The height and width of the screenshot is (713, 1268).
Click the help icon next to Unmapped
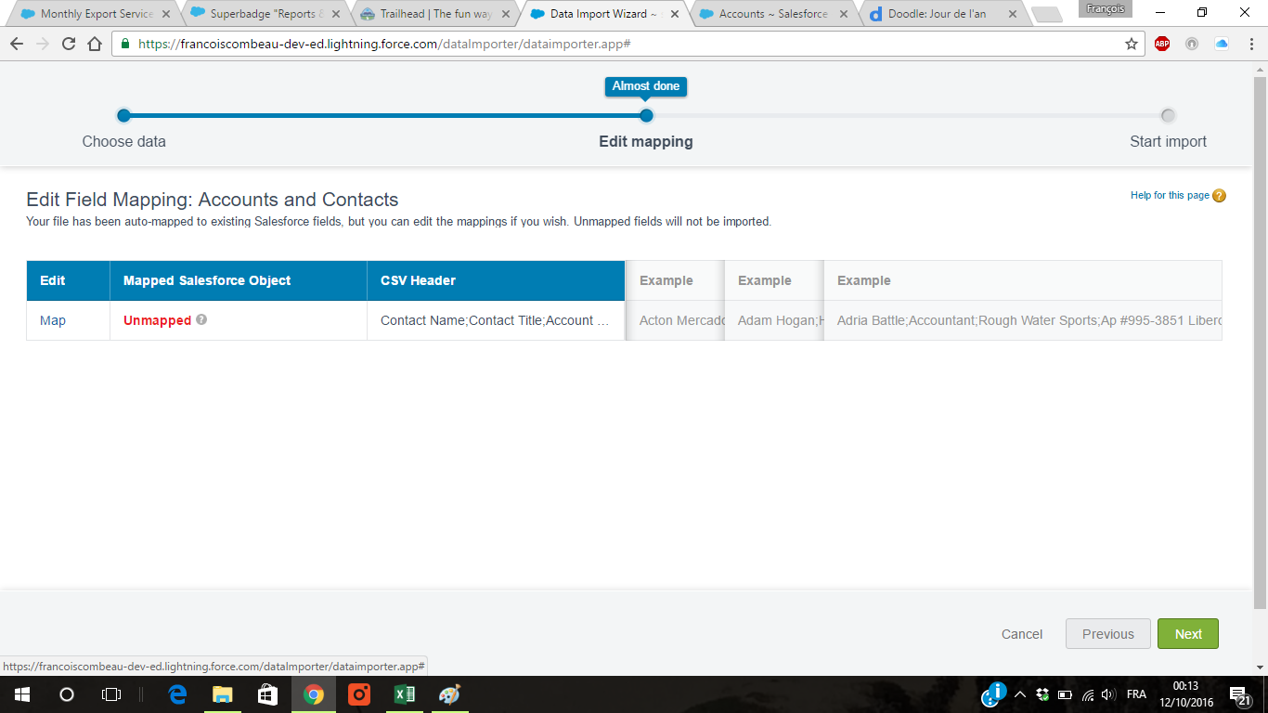(201, 320)
